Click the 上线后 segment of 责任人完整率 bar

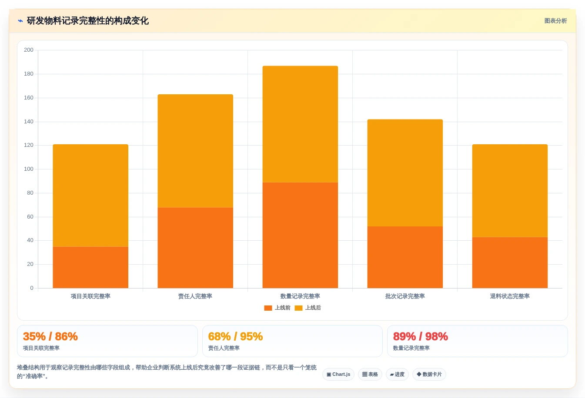[x=195, y=151]
